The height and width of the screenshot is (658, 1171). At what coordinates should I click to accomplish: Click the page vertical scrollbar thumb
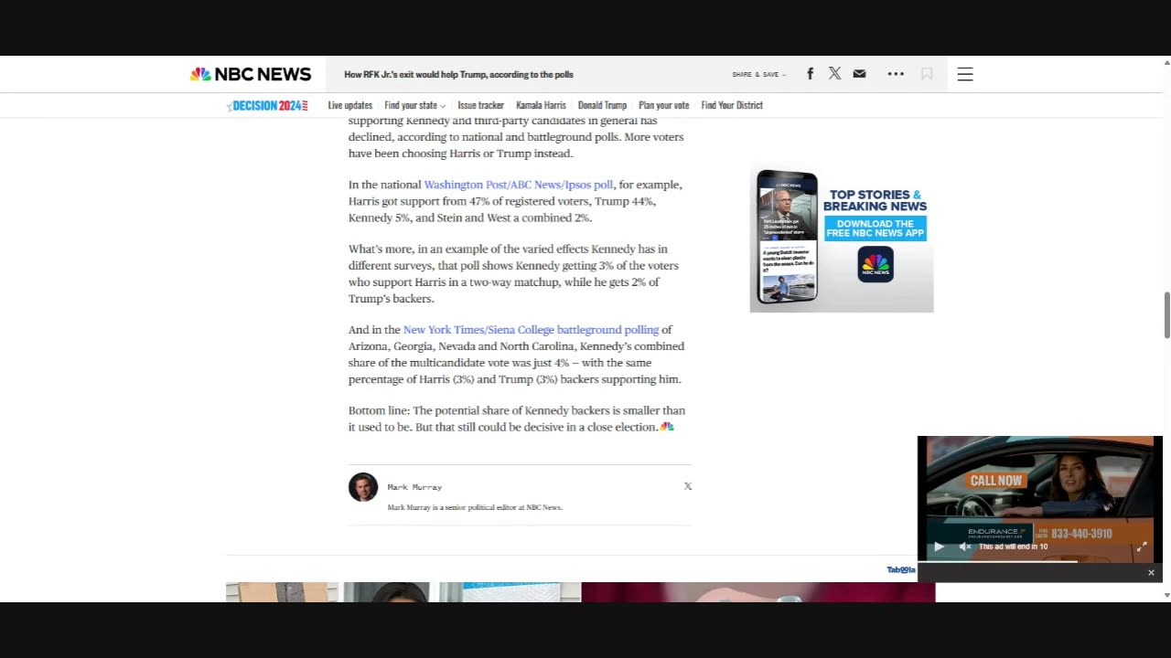pyautogui.click(x=1166, y=315)
